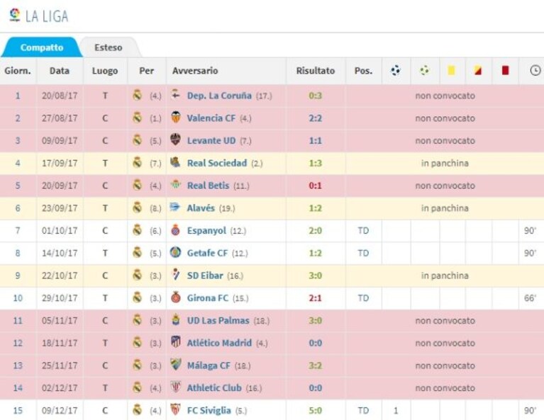Screen dimensions: 544x420
Task: Open the 0:1 result against Real Betis
Action: [x=316, y=186]
